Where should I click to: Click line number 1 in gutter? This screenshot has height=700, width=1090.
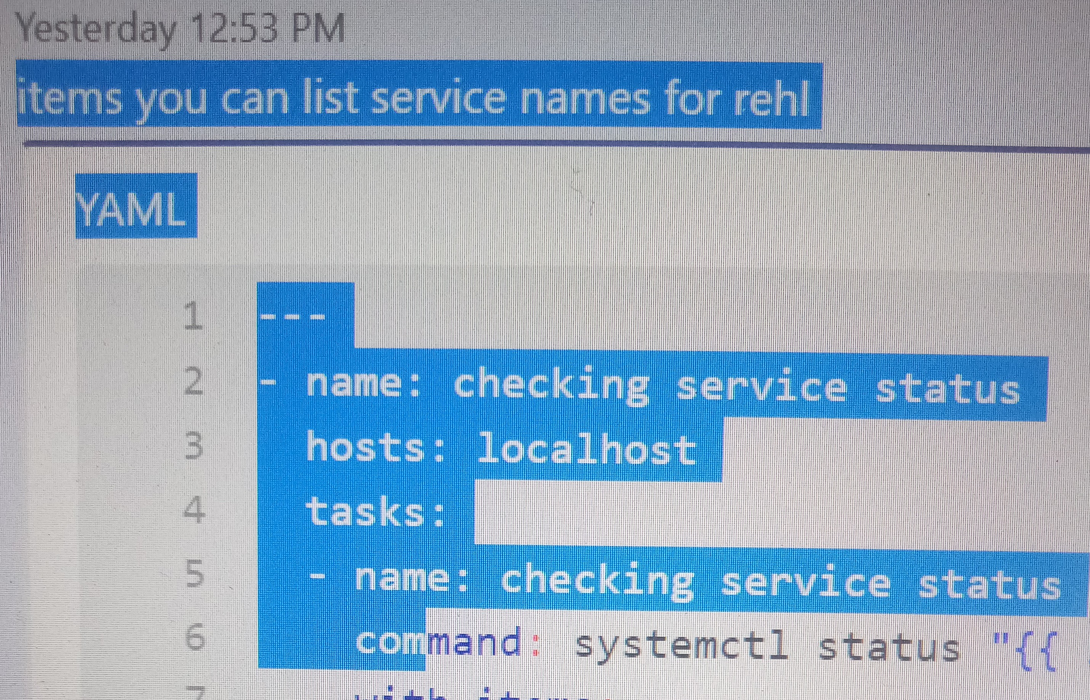[193, 316]
